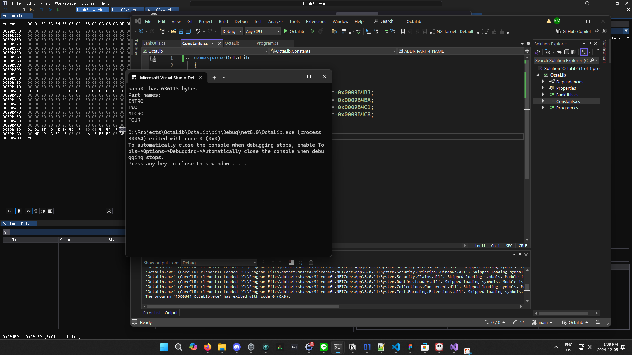Open BankUtils.cs in Solution Explorer

click(567, 95)
